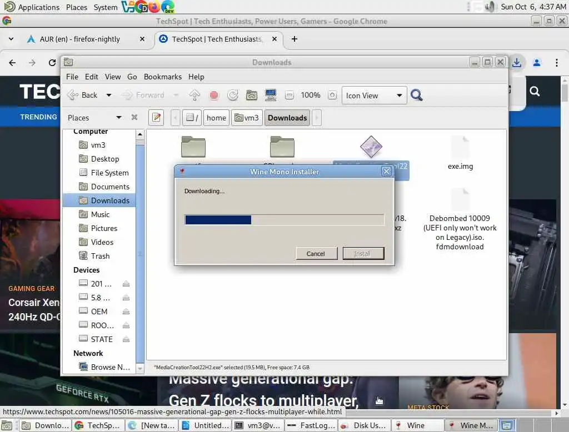Eject the 201 device
This screenshot has width=569, height=432.
(126, 284)
